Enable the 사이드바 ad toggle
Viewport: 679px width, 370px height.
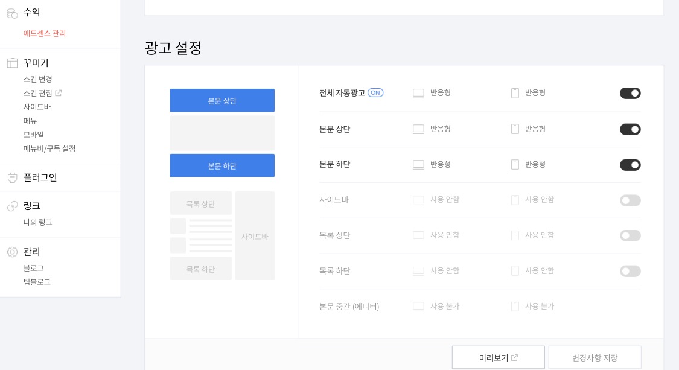[630, 200]
